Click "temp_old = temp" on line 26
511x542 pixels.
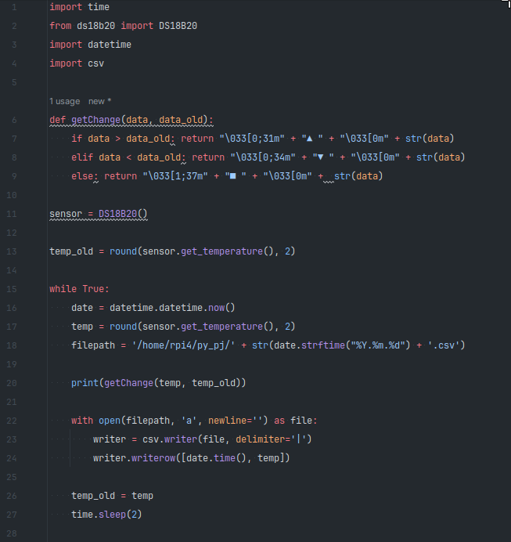click(112, 496)
